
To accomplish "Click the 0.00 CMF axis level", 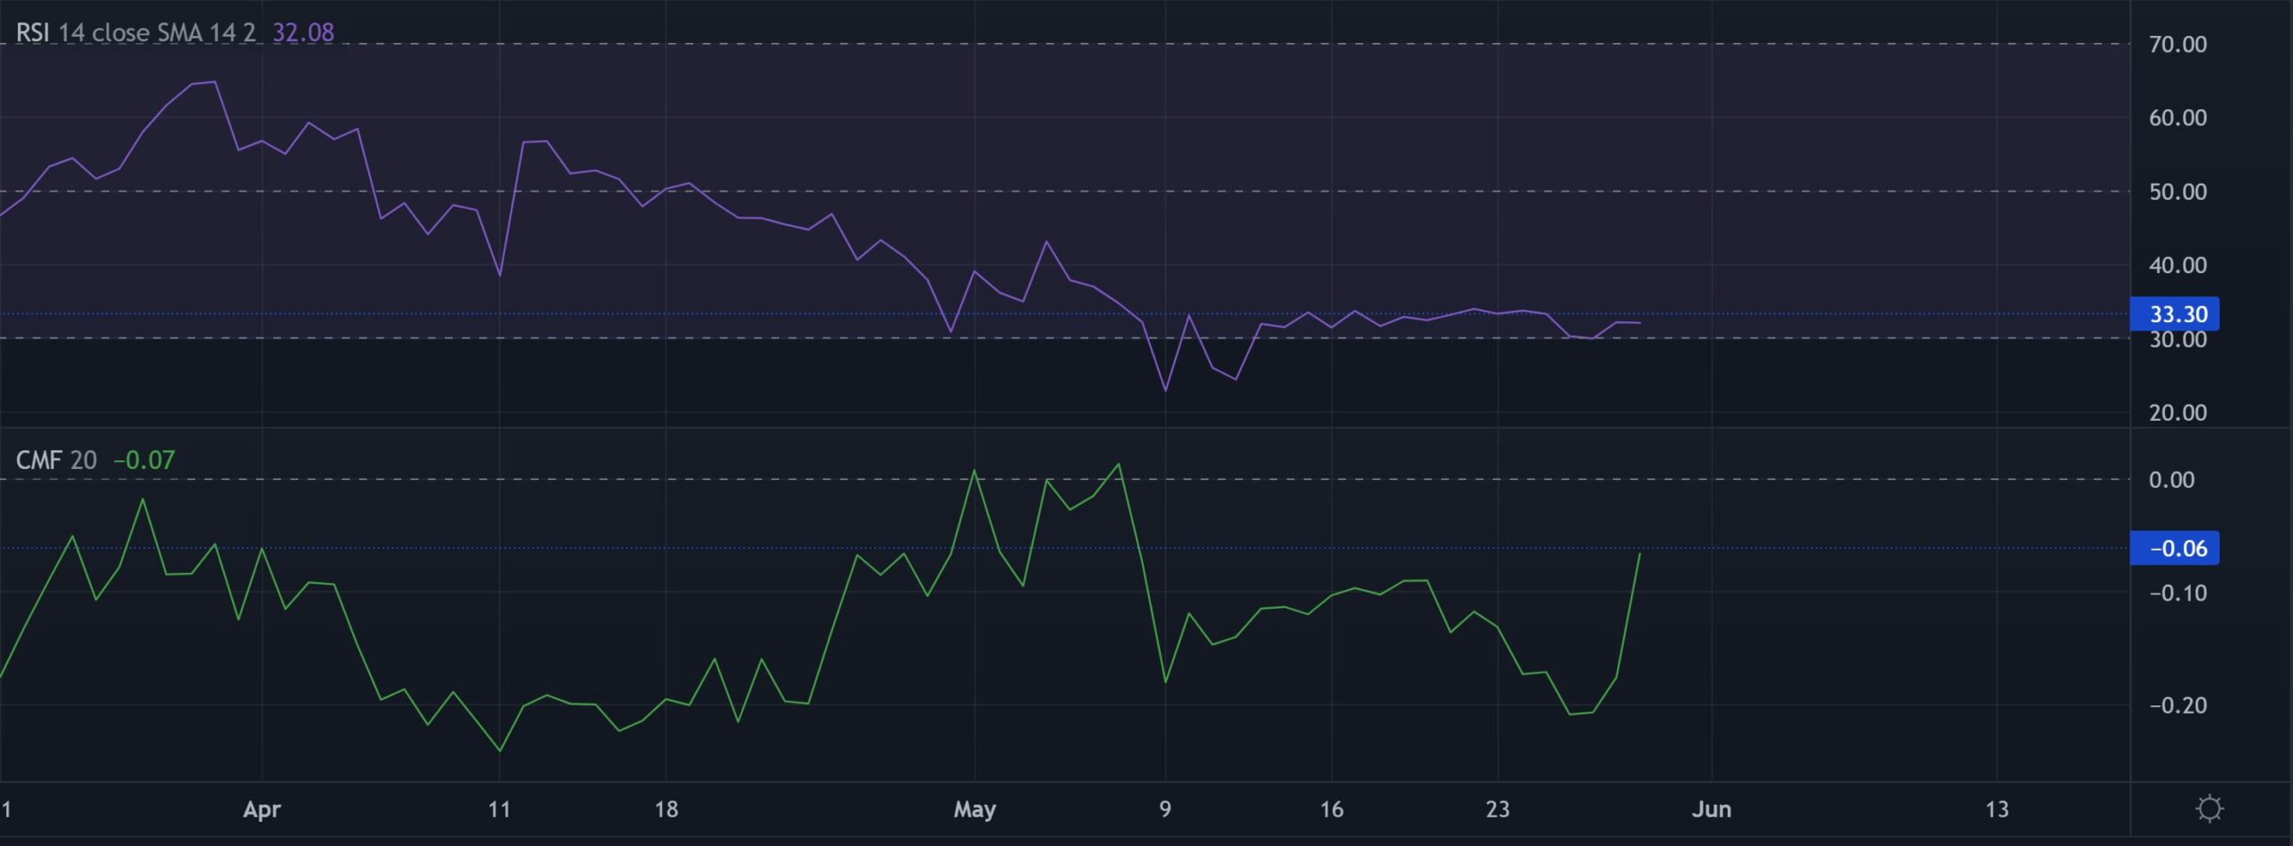I will point(2172,480).
